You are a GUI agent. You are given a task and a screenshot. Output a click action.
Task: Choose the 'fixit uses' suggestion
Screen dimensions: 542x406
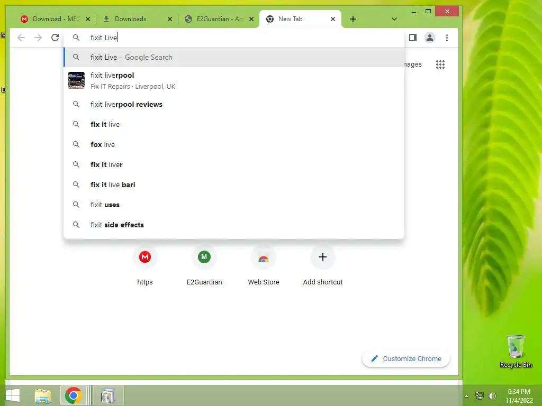(234, 205)
